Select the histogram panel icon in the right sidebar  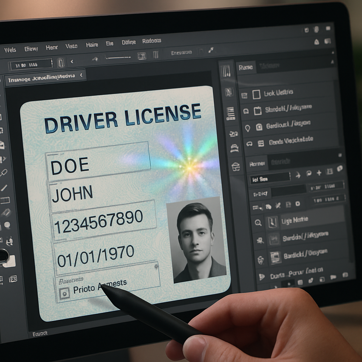226,71
